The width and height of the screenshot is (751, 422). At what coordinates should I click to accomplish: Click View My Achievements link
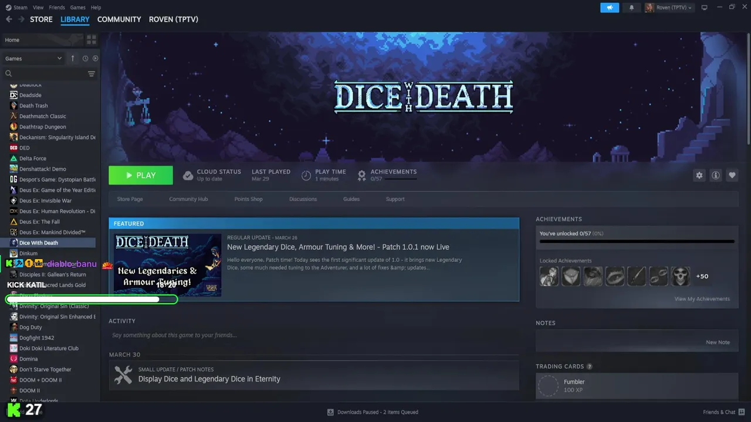click(x=702, y=299)
